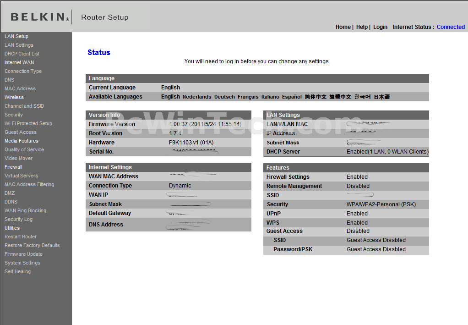The image size is (468, 325).
Task: Open the wireless Security page in sidebar
Action: point(14,115)
